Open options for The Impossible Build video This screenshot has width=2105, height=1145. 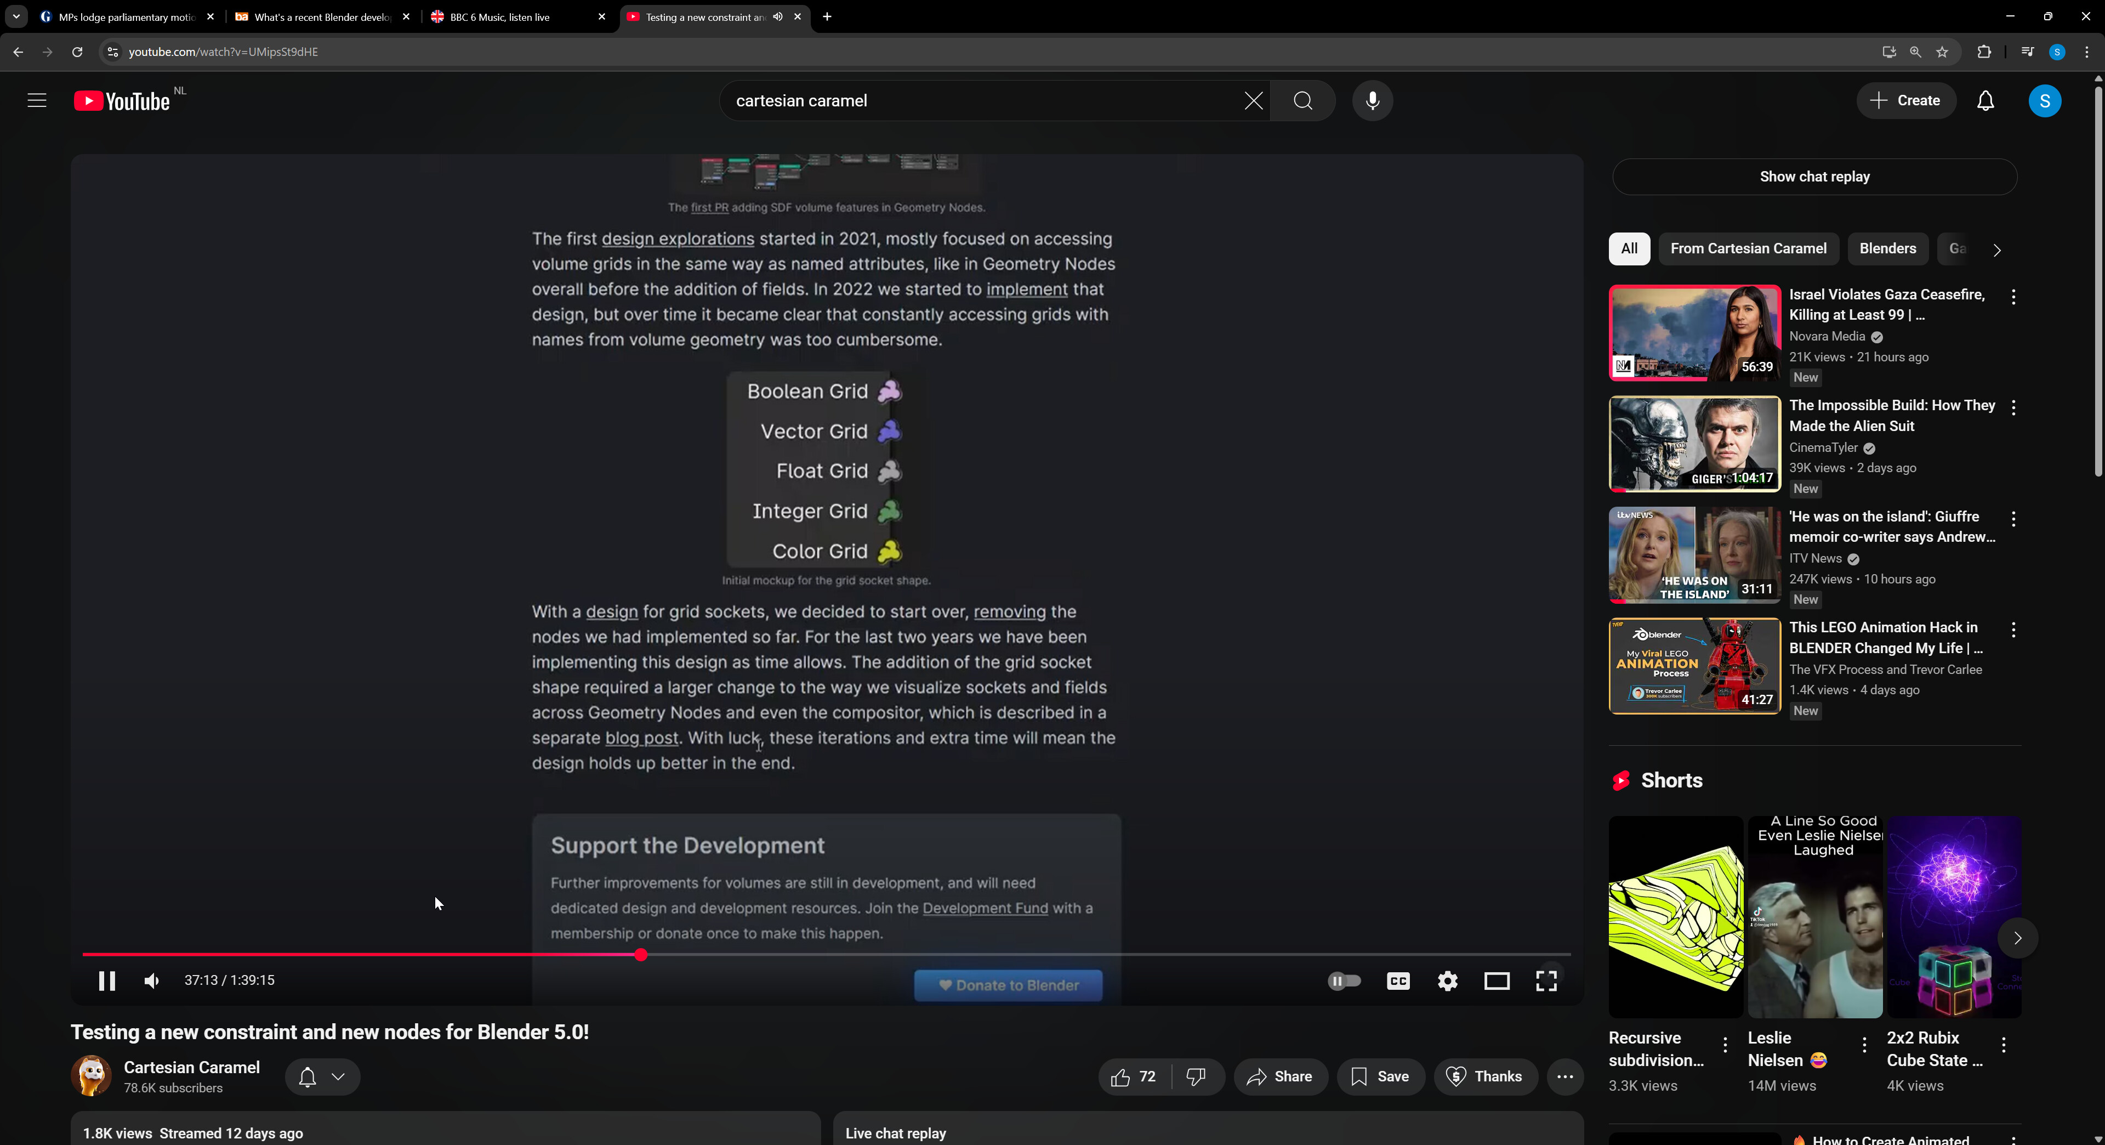coord(2013,408)
